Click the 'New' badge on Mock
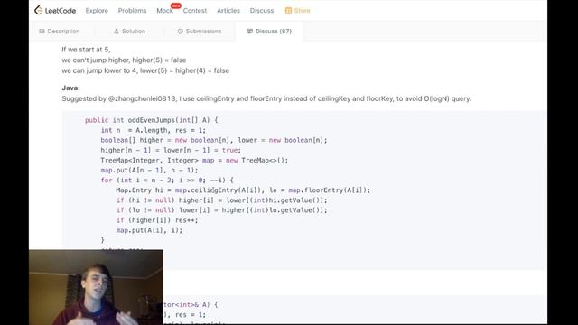The image size is (578, 325). click(176, 5)
